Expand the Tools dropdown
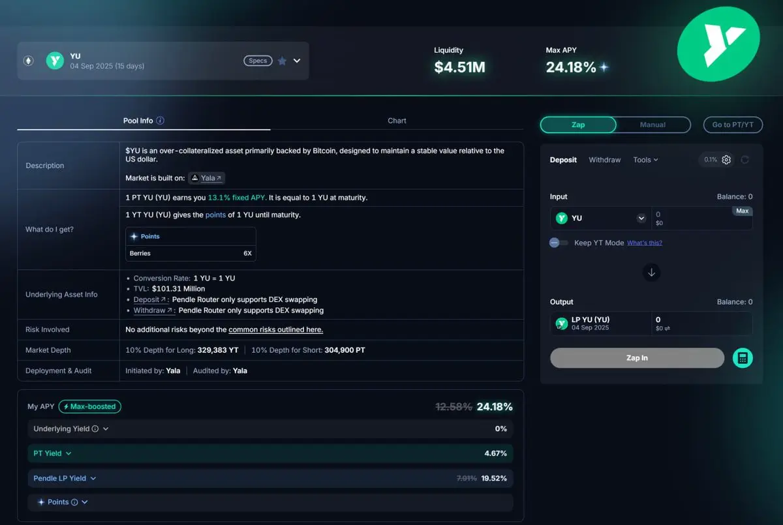Screen dimensions: 783x525 point(645,160)
